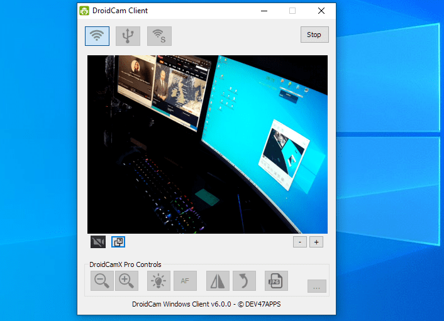This screenshot has height=321, width=444.
Task: Click the minus button below the preview
Action: pyautogui.click(x=300, y=242)
